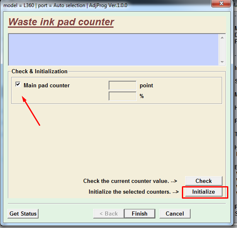Click the point value field
237x228 pixels.
(x=122, y=86)
